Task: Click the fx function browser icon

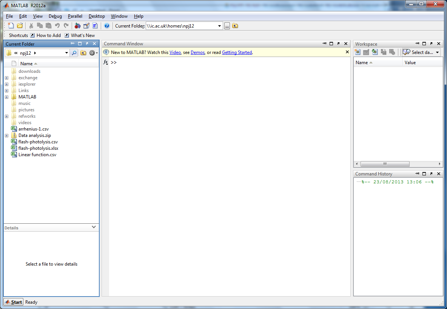Action: click(105, 62)
